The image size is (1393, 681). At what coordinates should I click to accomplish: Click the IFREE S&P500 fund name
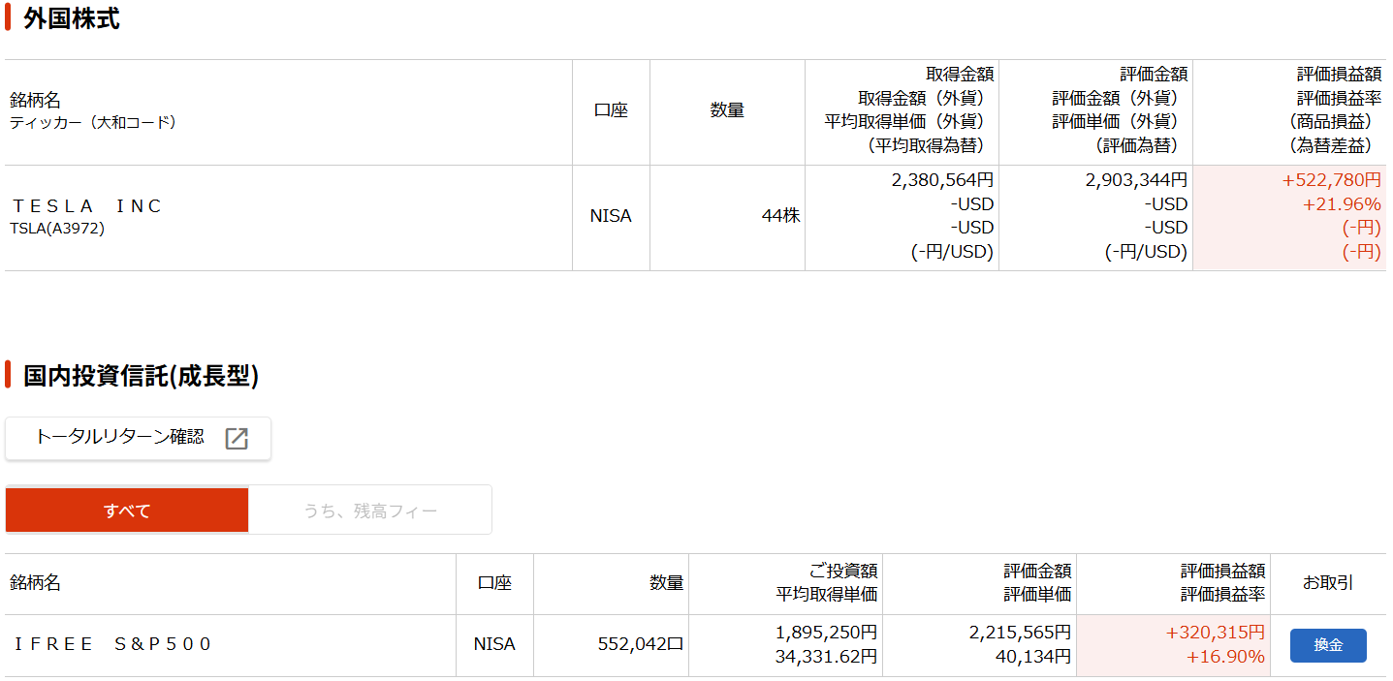[x=111, y=644]
